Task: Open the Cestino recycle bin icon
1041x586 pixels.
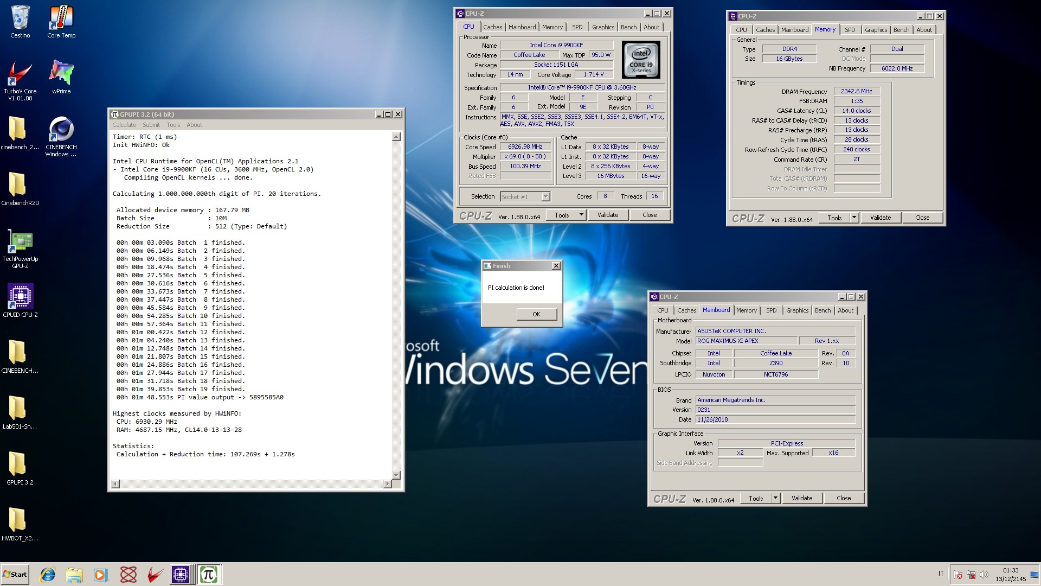Action: pyautogui.click(x=20, y=22)
